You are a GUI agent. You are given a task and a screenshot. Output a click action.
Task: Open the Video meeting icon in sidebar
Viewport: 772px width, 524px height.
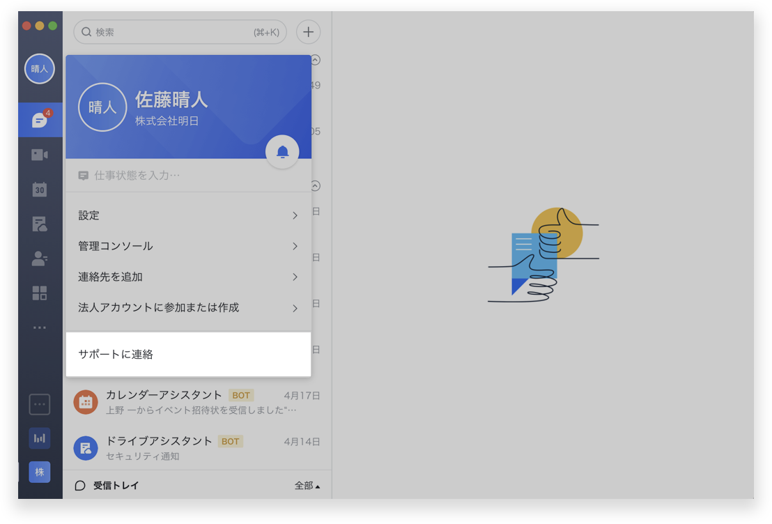(x=40, y=155)
